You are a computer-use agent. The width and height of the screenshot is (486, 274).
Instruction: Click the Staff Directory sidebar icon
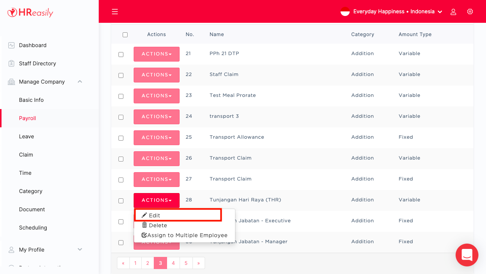[11, 63]
